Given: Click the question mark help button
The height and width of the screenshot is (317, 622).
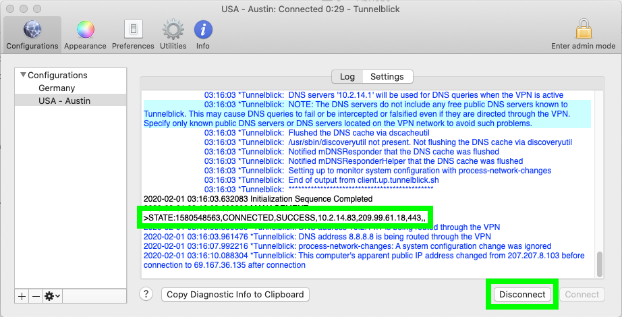Looking at the screenshot, I should 146,294.
